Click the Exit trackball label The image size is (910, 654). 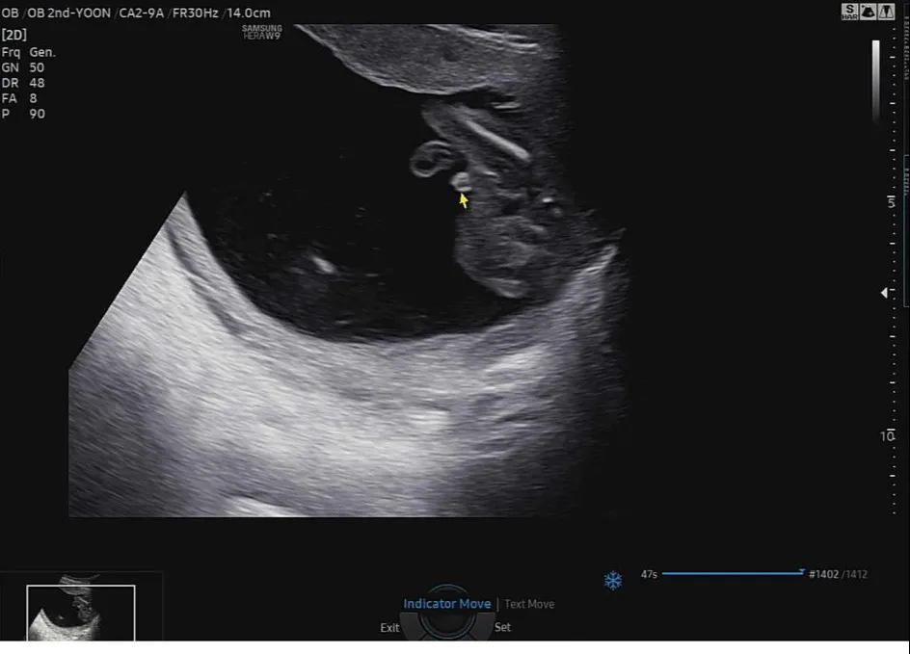click(389, 627)
